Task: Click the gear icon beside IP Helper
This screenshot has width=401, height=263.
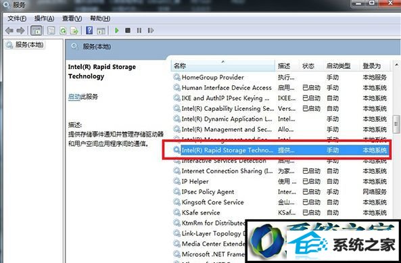Action: click(176, 181)
